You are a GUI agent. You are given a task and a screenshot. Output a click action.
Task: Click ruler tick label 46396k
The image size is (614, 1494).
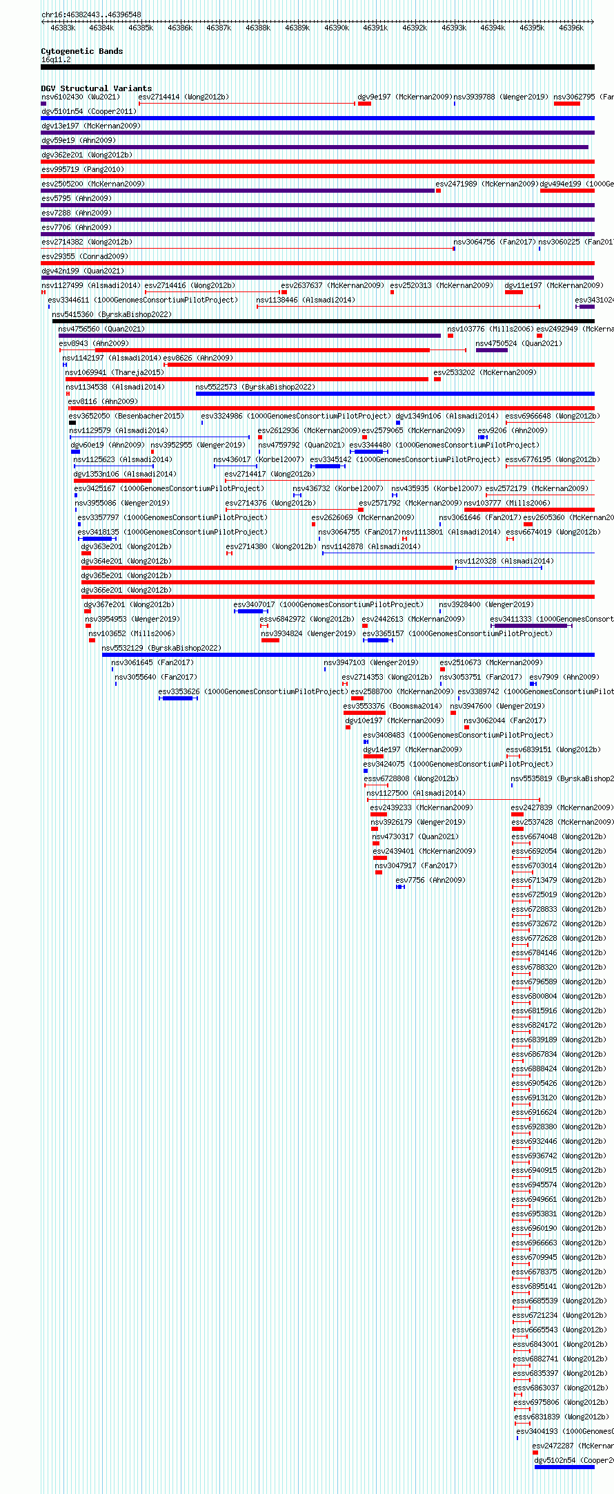pos(571,28)
